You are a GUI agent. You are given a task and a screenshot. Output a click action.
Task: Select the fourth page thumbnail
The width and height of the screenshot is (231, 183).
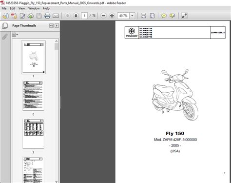[x=33, y=170]
